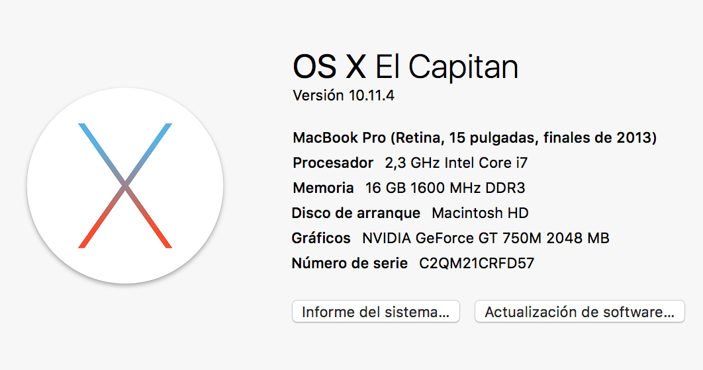Open Informe del sistema
The height and width of the screenshot is (370, 703).
[375, 312]
